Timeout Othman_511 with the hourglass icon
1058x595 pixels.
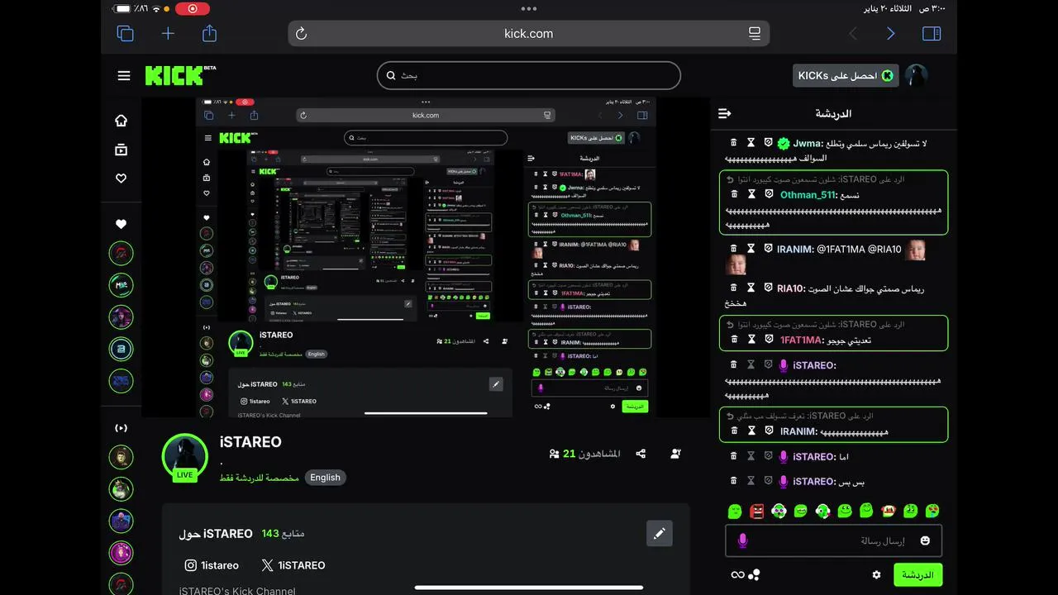pyautogui.click(x=751, y=194)
